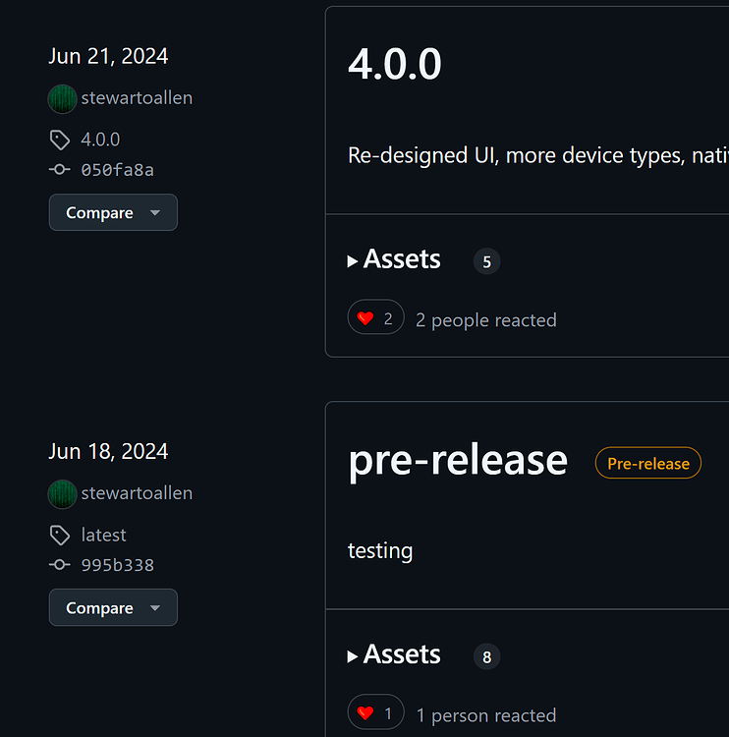Expand Assets of the pre-release
The height and width of the screenshot is (737, 729).
click(x=394, y=654)
